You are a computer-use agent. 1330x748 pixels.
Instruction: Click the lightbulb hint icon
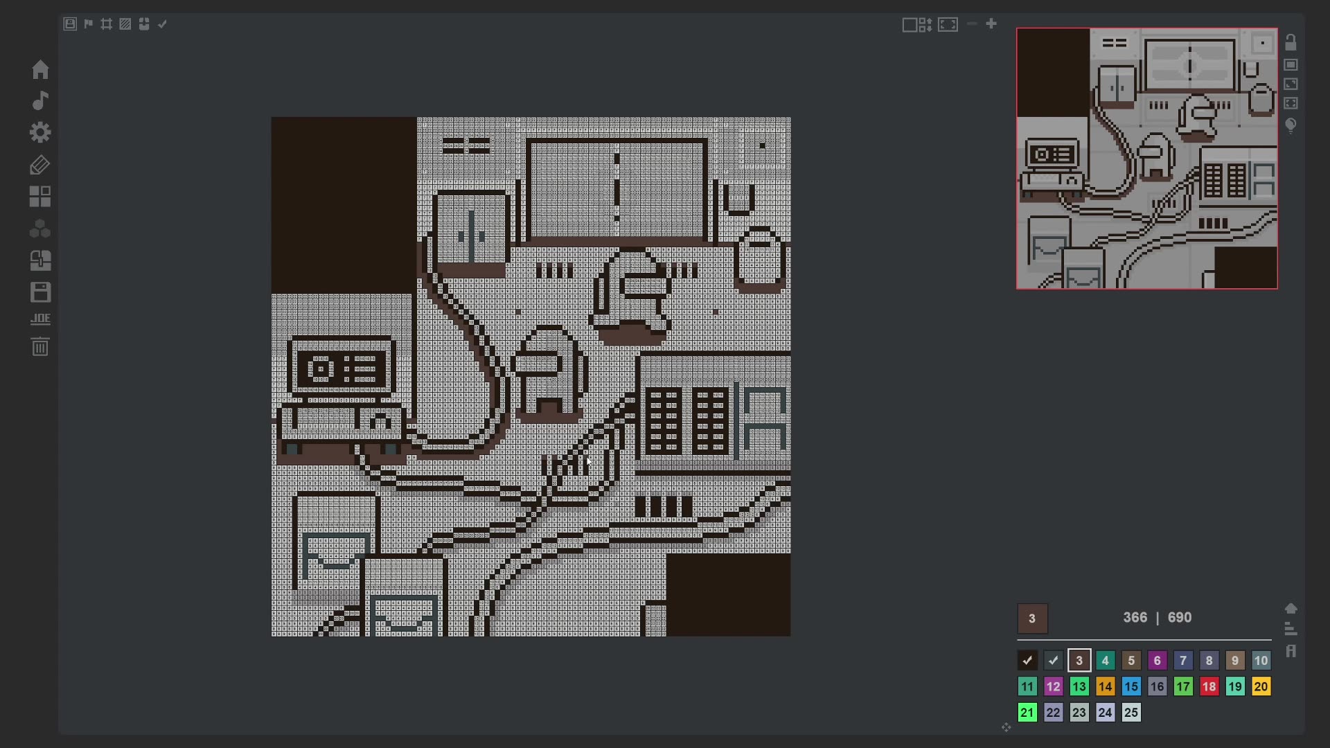point(1291,125)
